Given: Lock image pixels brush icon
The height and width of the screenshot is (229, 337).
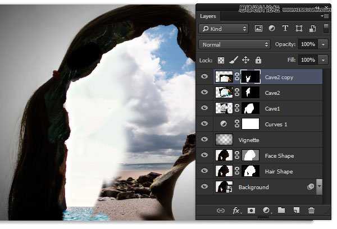Looking at the screenshot, I should (x=234, y=60).
